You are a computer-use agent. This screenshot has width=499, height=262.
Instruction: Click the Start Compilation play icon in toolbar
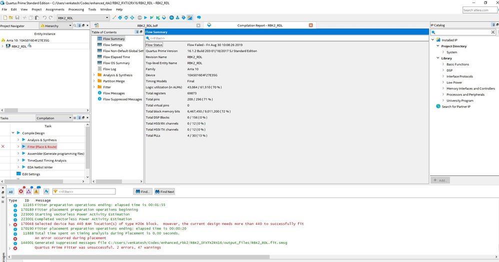coord(145,17)
